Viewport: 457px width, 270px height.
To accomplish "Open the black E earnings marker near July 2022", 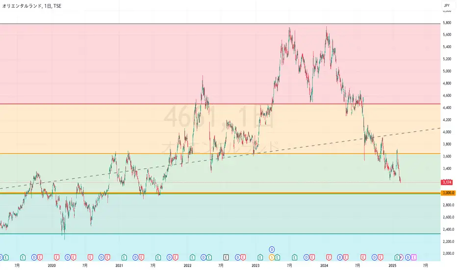I will (226, 257).
